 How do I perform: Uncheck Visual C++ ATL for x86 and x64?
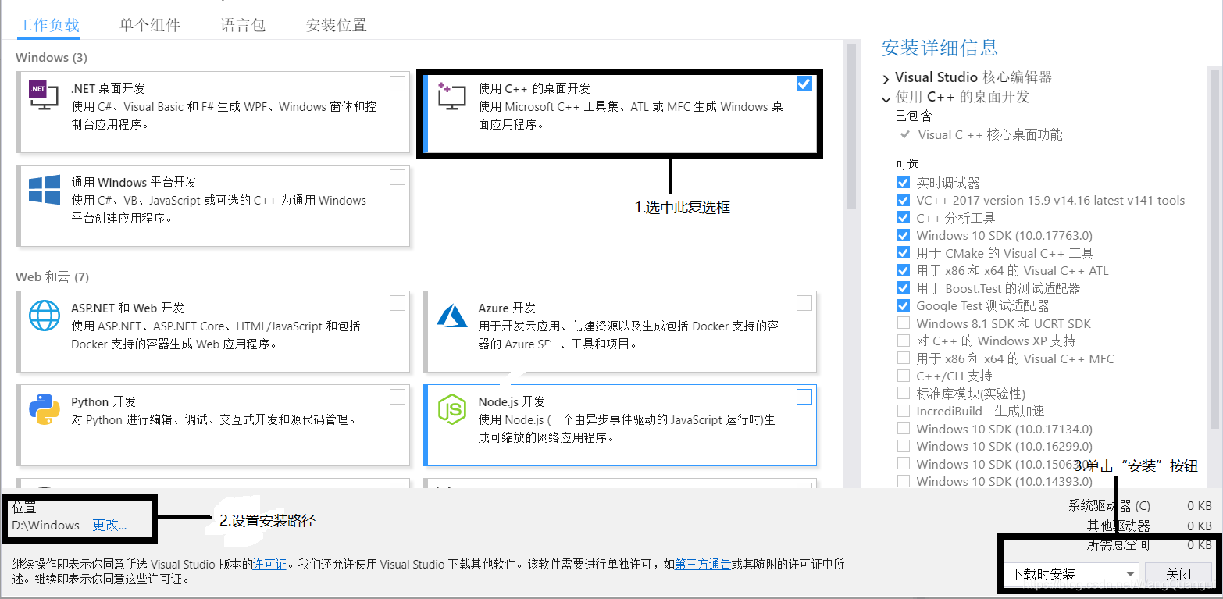[904, 270]
